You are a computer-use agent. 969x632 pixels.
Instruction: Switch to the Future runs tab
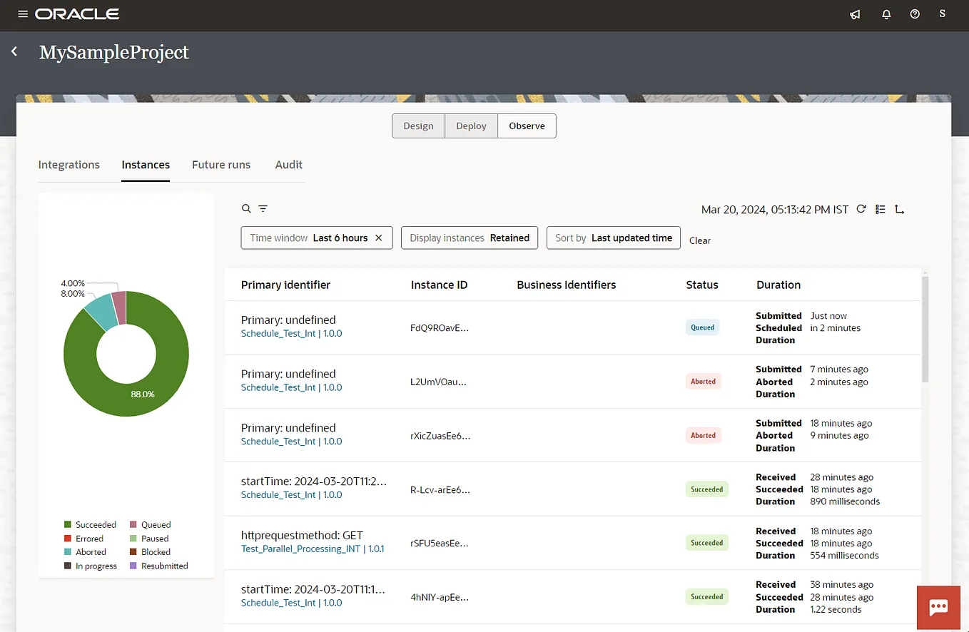(221, 165)
